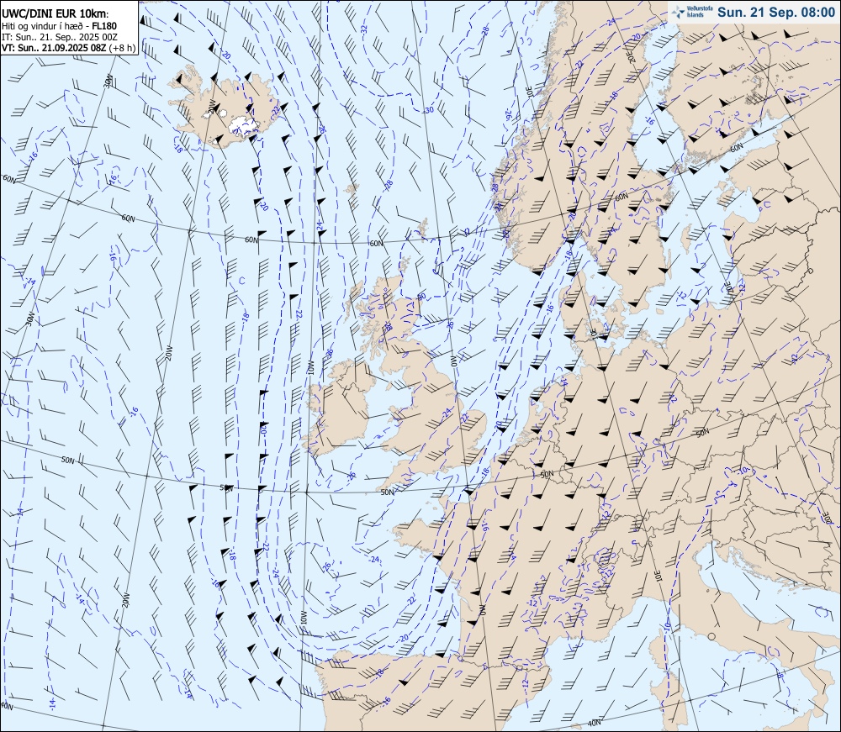Click the "-30" contour label north of Norway
The width and height of the screenshot is (841, 732).
tap(429, 110)
